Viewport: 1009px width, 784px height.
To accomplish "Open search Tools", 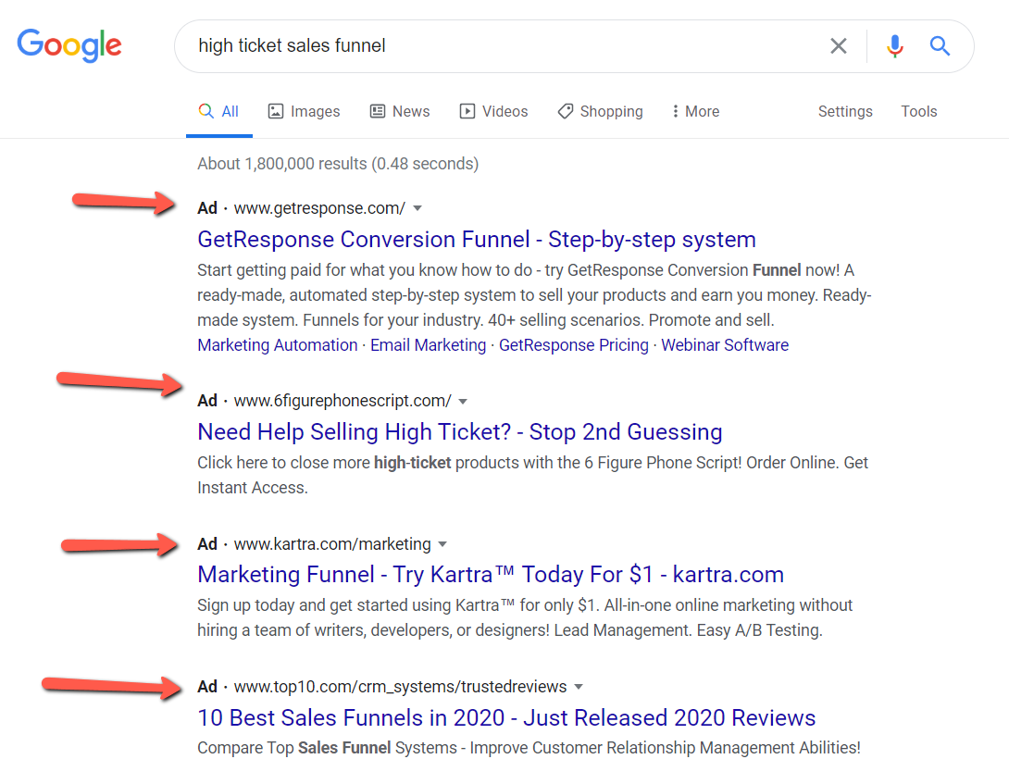I will point(918,111).
